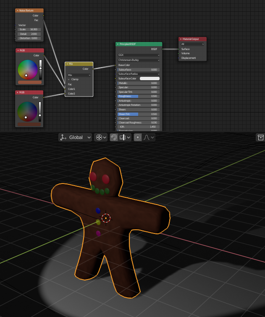Open the pivot point dropdown
Screen dimensions: 265x317
point(101,137)
